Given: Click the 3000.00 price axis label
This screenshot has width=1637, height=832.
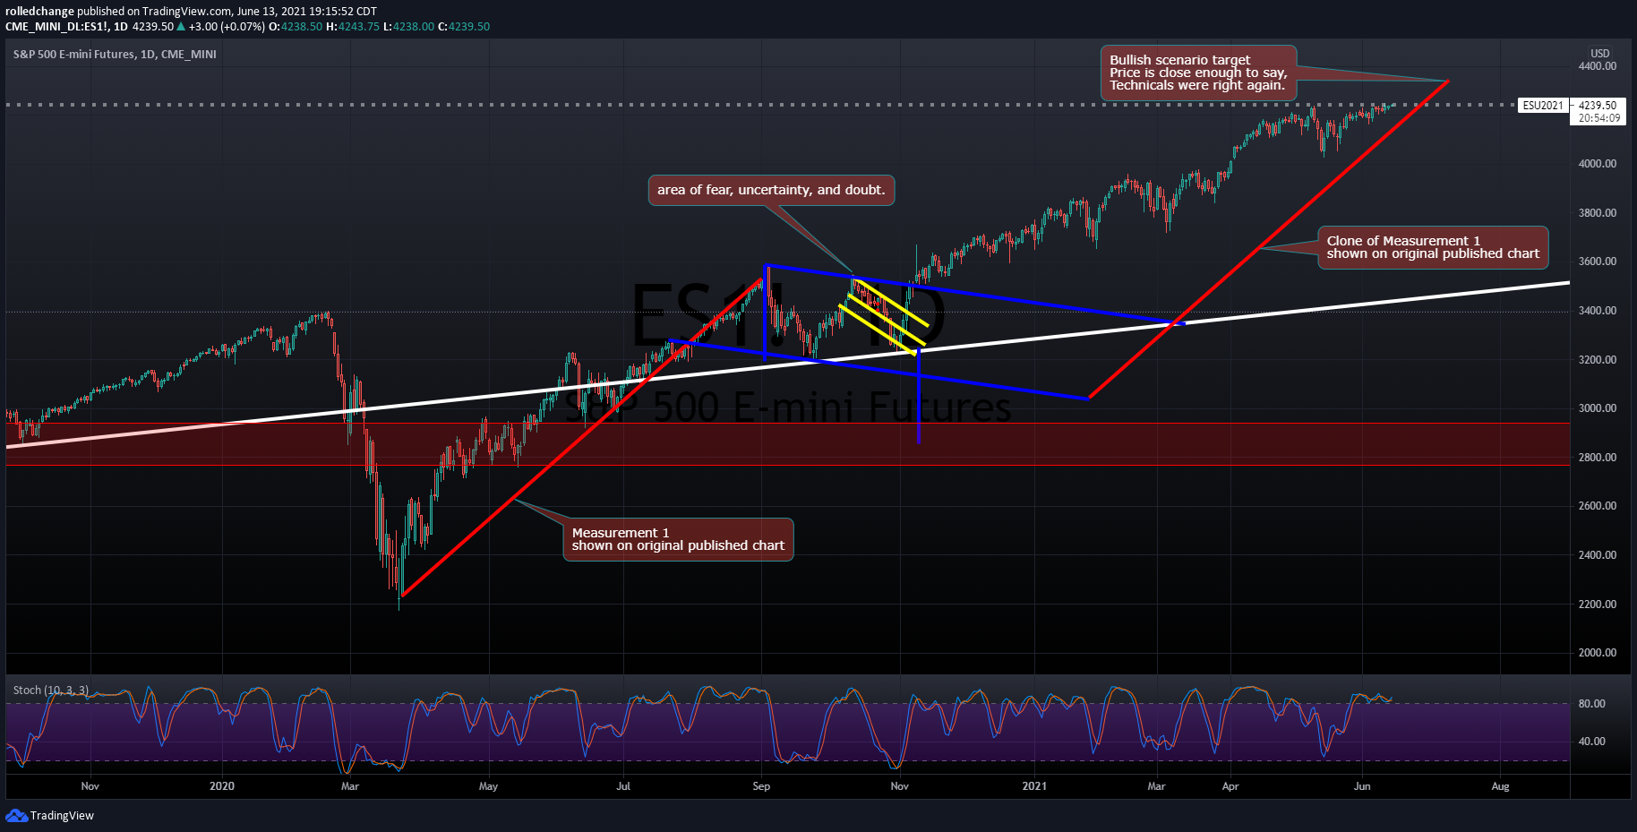Looking at the screenshot, I should 1598,408.
